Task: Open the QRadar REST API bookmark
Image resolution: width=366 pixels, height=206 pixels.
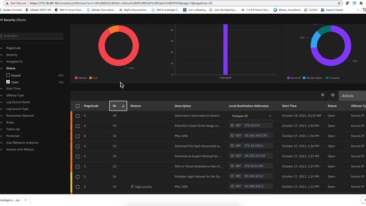Action: 38,10
